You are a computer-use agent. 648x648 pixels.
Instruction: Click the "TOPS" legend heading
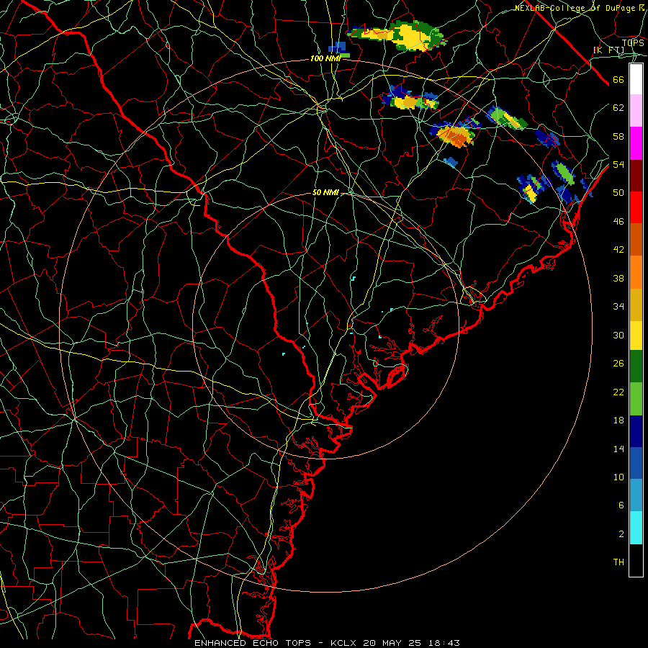click(x=633, y=42)
